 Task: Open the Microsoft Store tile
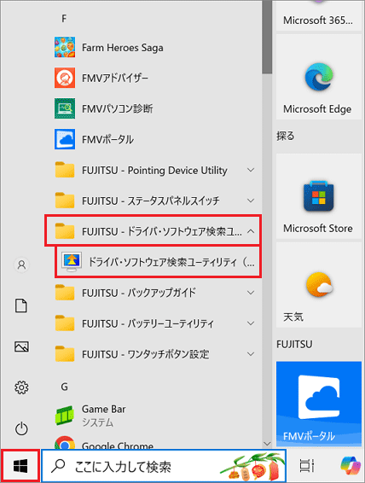[x=319, y=196]
